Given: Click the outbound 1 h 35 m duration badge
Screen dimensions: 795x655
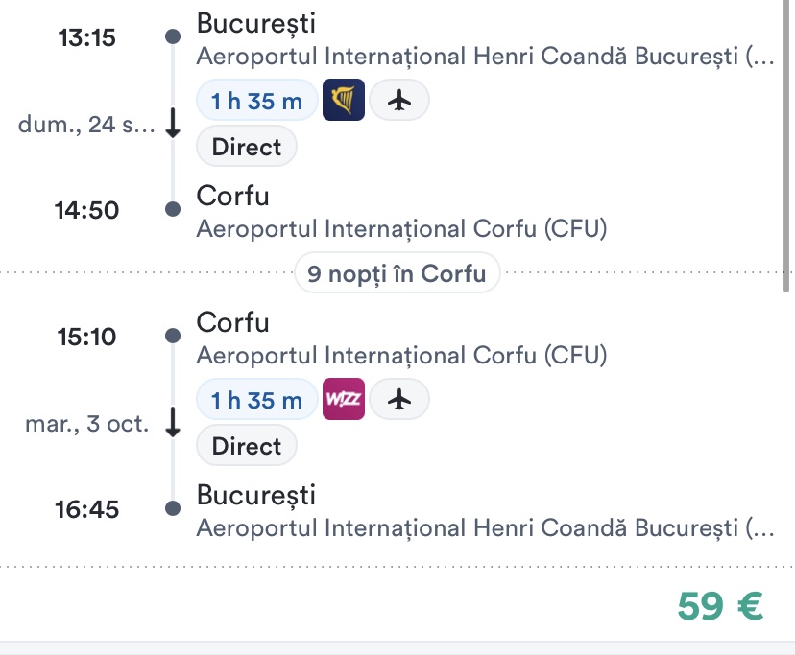Looking at the screenshot, I should [256, 102].
